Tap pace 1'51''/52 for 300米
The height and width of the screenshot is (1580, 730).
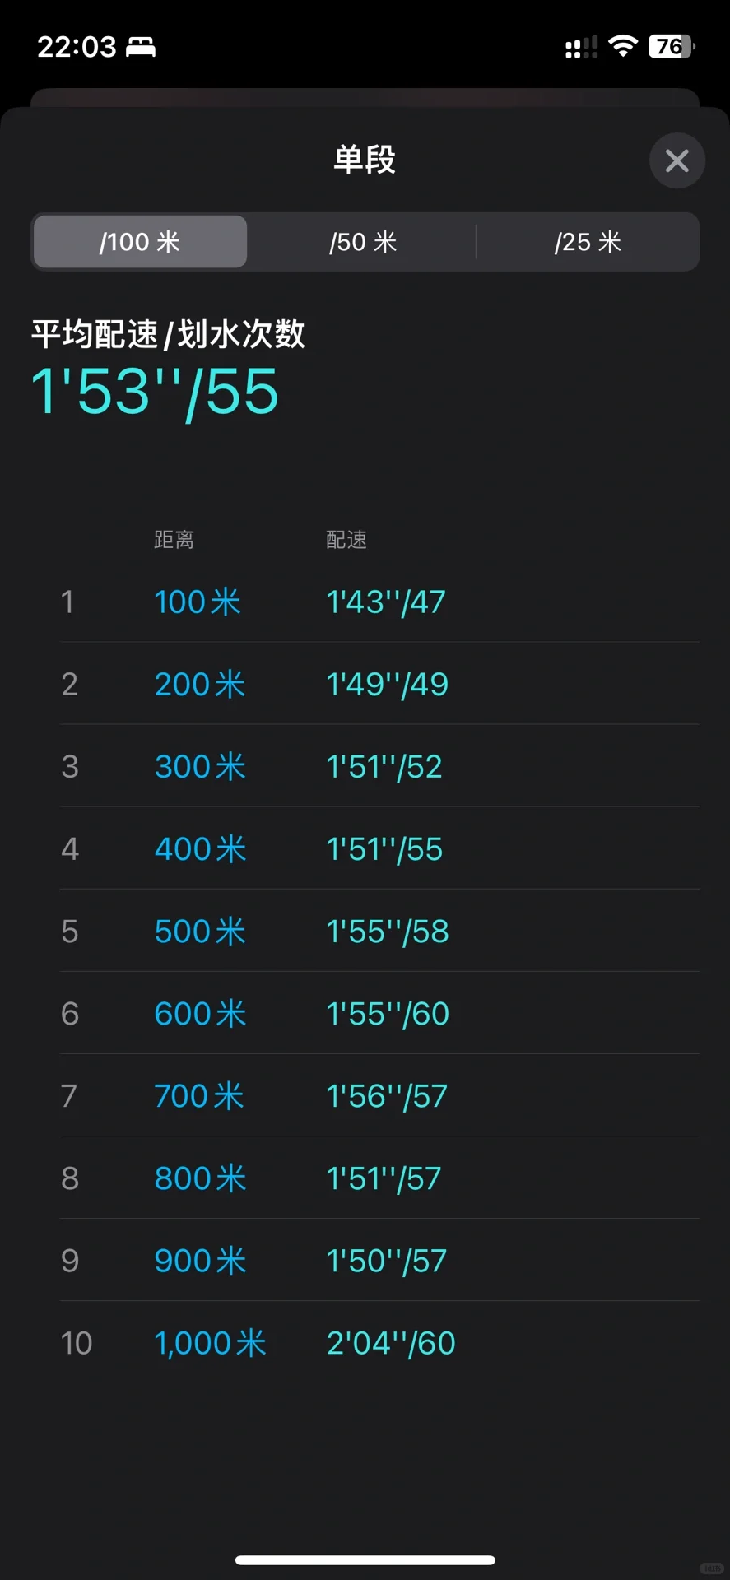tap(384, 767)
